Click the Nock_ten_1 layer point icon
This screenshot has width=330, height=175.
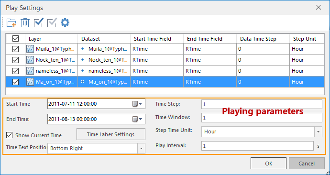pos(30,60)
